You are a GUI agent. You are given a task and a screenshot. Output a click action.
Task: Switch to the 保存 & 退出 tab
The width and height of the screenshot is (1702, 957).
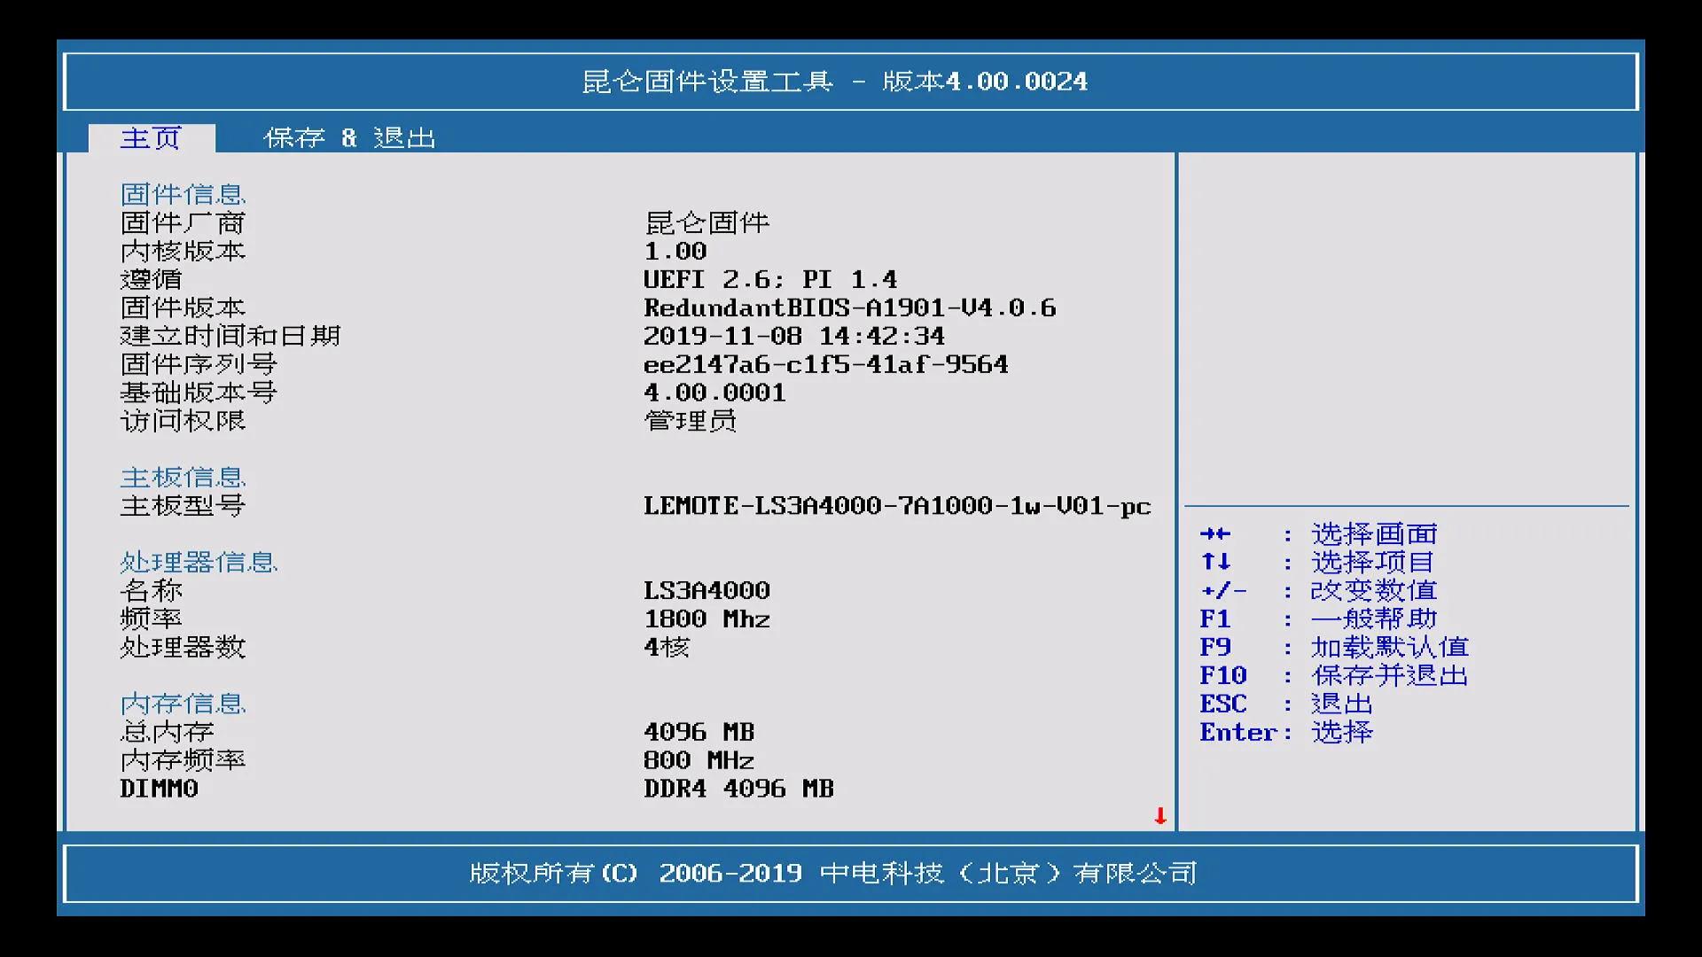click(349, 138)
